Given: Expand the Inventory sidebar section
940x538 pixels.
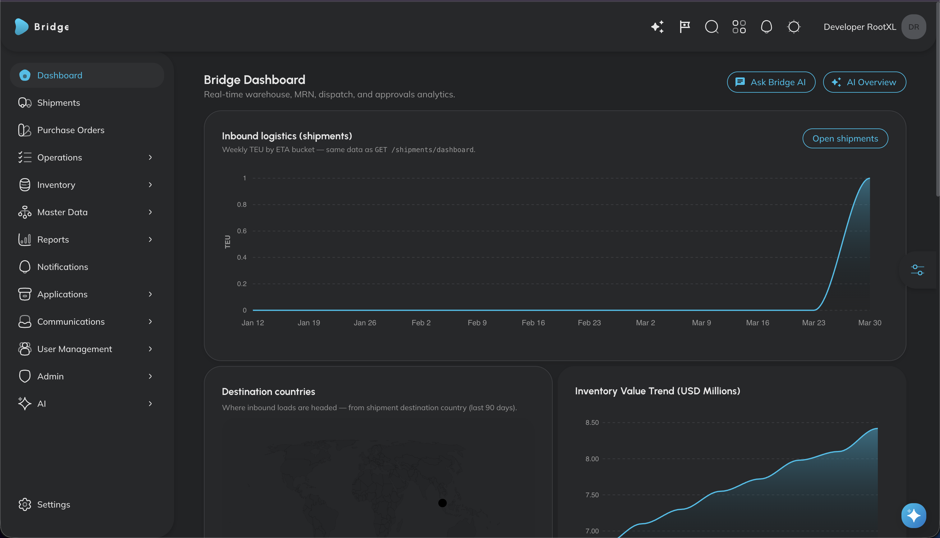Looking at the screenshot, I should pos(150,185).
